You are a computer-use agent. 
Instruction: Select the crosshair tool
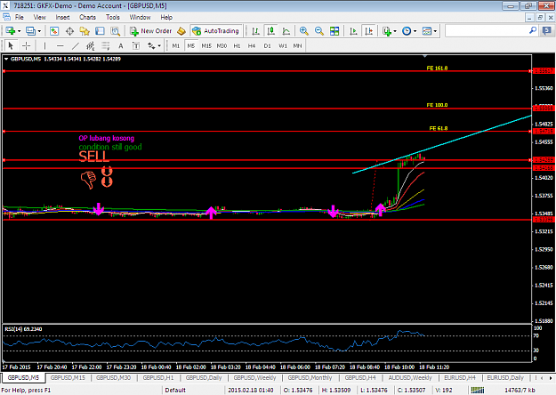point(26,45)
